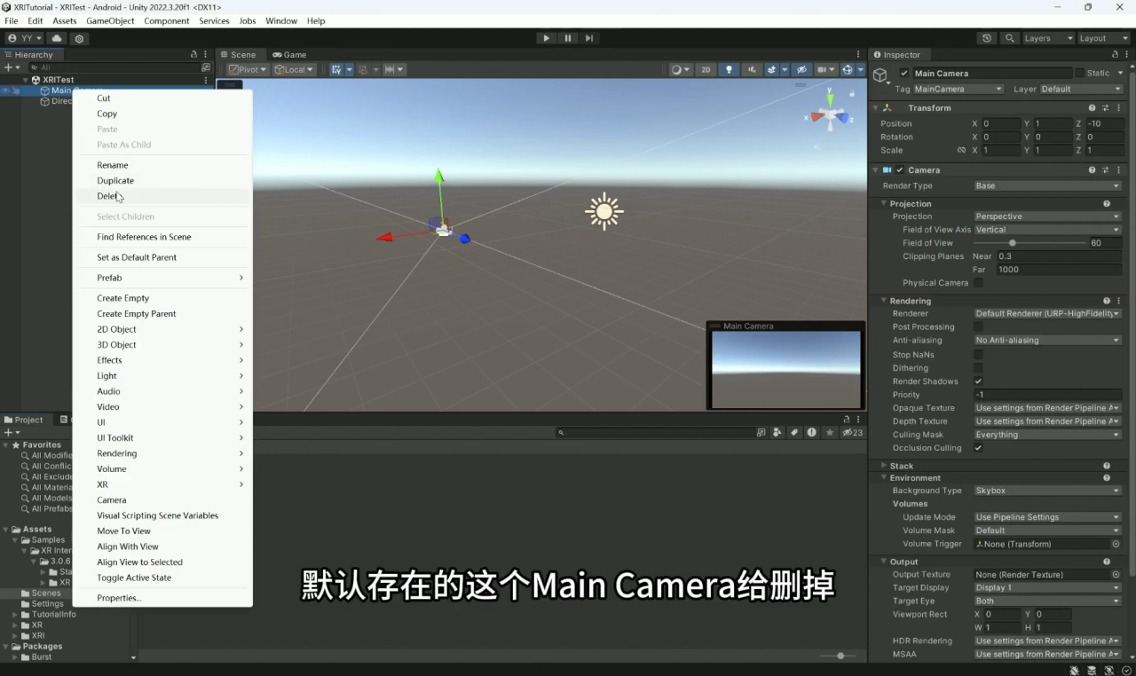Open Transform component help icon
1136x676 pixels.
click(1092, 108)
